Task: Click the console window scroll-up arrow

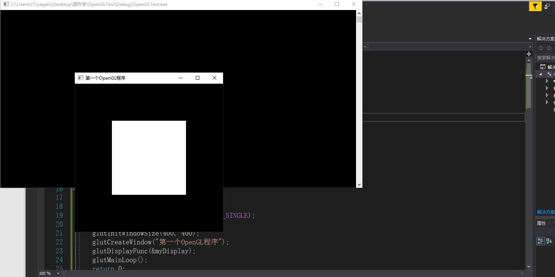Action: 359,13
